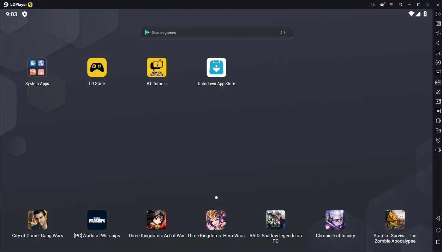Click the volume down icon in the sidebar

(x=438, y=43)
